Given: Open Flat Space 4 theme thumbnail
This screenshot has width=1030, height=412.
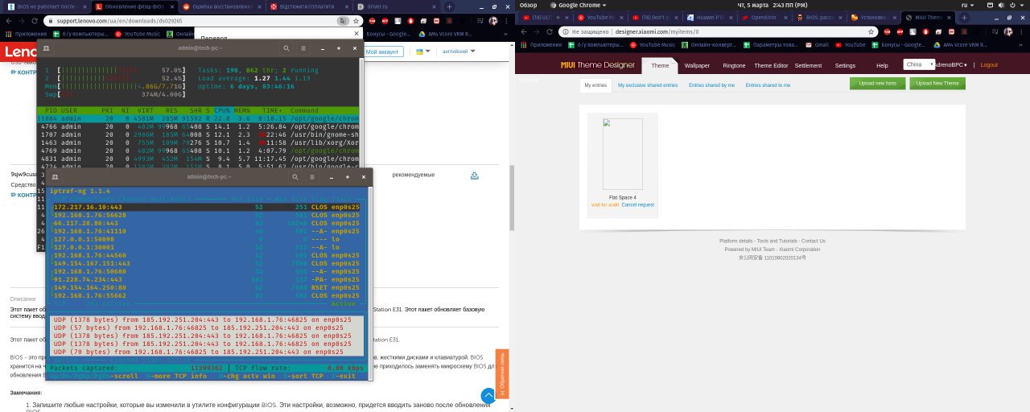Looking at the screenshot, I should coord(622,154).
